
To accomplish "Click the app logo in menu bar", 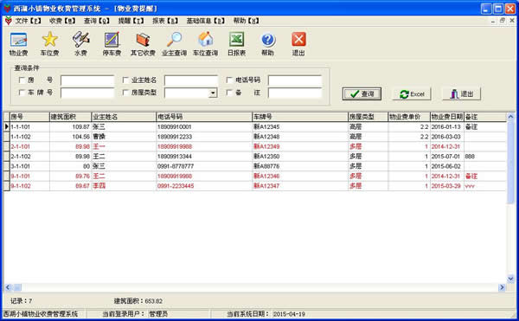I will click(x=9, y=21).
